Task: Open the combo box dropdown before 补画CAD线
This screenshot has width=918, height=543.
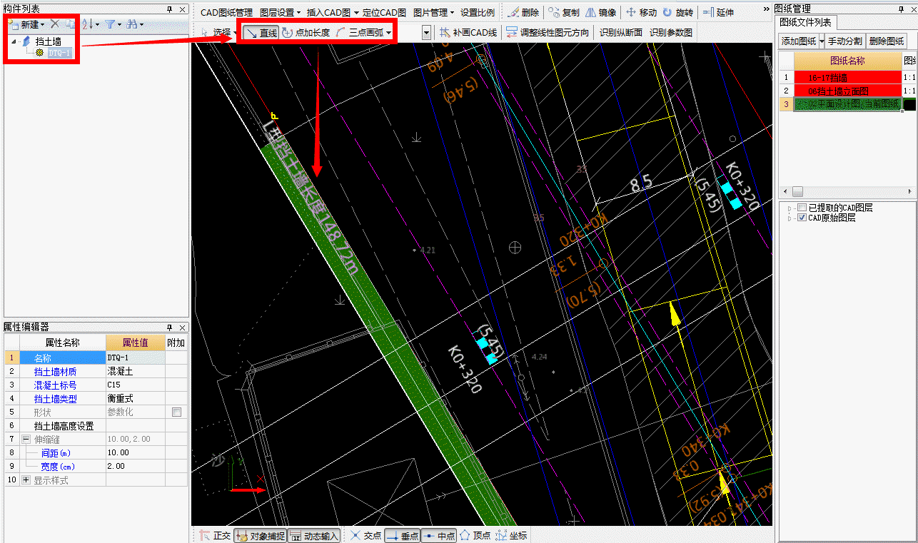Action: coord(426,33)
